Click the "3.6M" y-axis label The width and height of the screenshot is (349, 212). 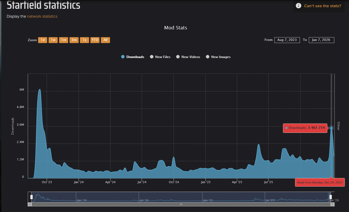click(20, 125)
